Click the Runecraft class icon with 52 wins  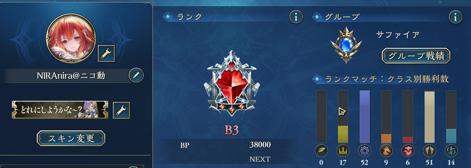(365, 151)
